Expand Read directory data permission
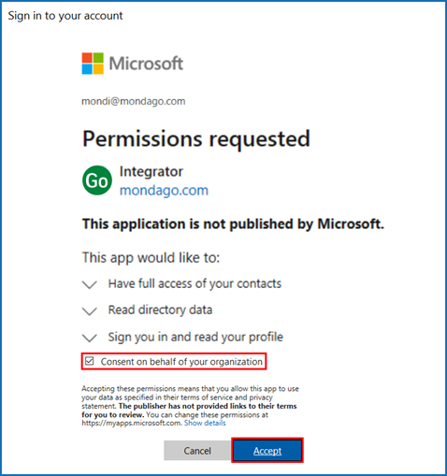Image resolution: width=447 pixels, height=476 pixels. [90, 310]
